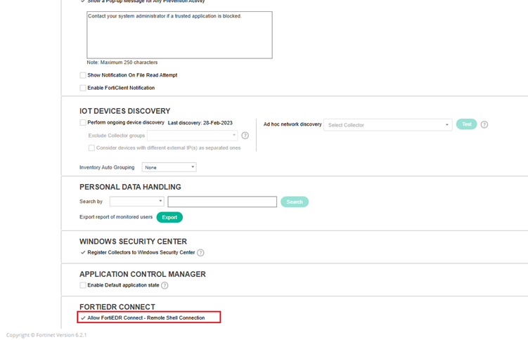
Task: Expand the Inventory Auto Grouping dropdown
Action: click(169, 167)
